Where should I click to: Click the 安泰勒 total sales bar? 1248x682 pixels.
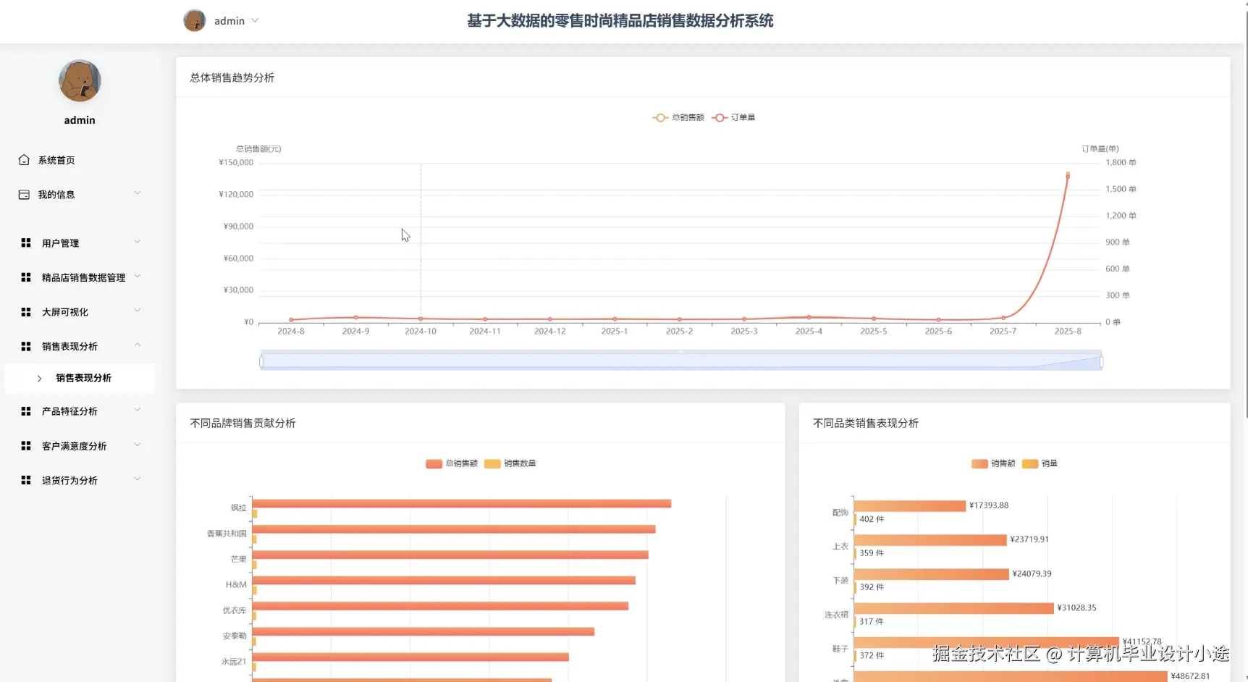(x=423, y=632)
